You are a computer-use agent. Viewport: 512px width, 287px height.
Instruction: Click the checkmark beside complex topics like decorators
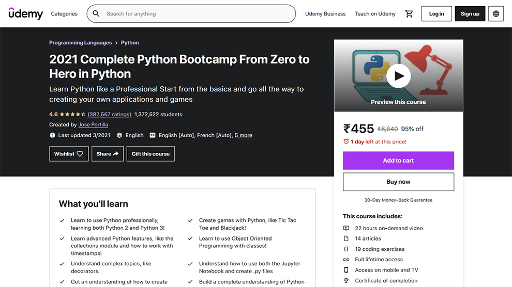(62, 264)
